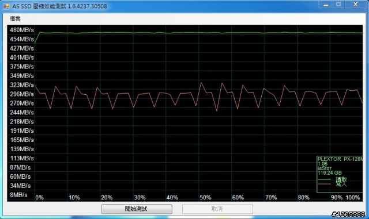Click the 34MB/s axis label
The height and width of the screenshot is (219, 369).
click(x=20, y=186)
